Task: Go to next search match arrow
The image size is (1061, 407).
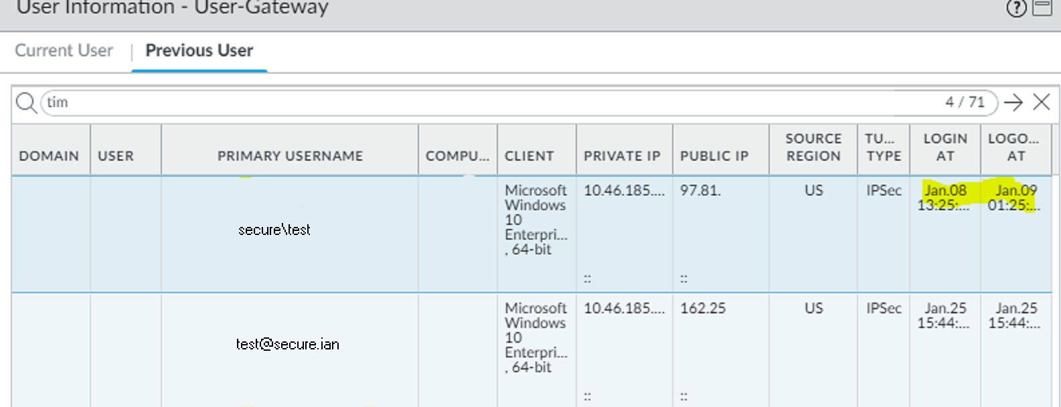Action: (1013, 102)
